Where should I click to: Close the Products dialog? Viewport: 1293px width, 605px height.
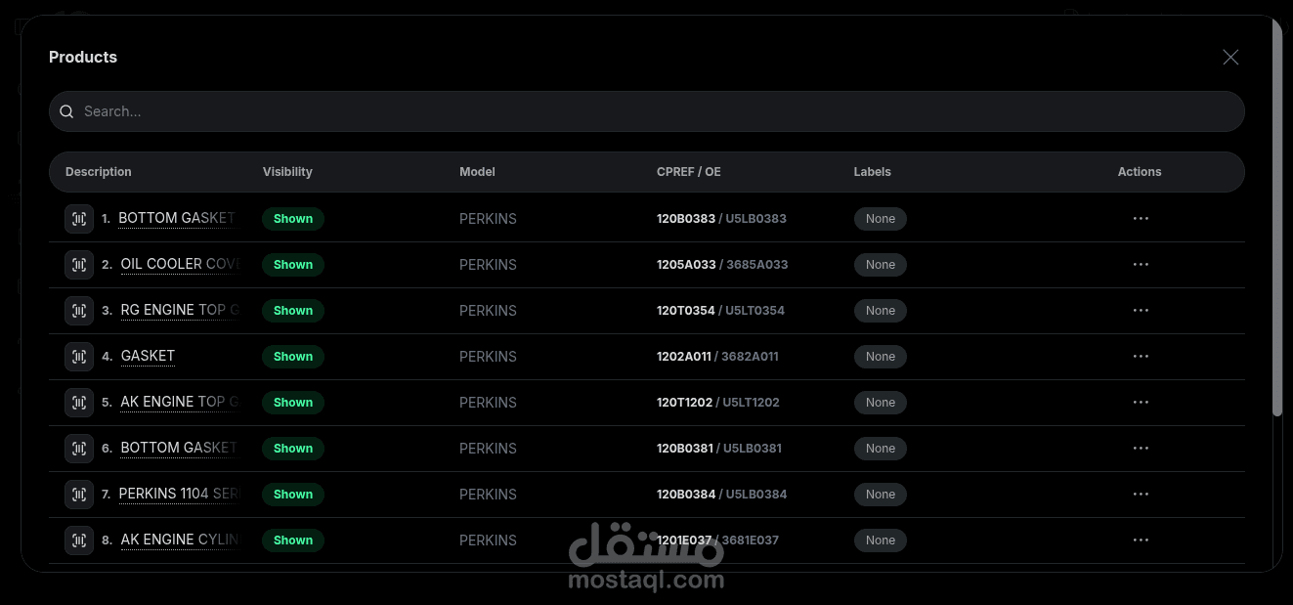click(1230, 58)
